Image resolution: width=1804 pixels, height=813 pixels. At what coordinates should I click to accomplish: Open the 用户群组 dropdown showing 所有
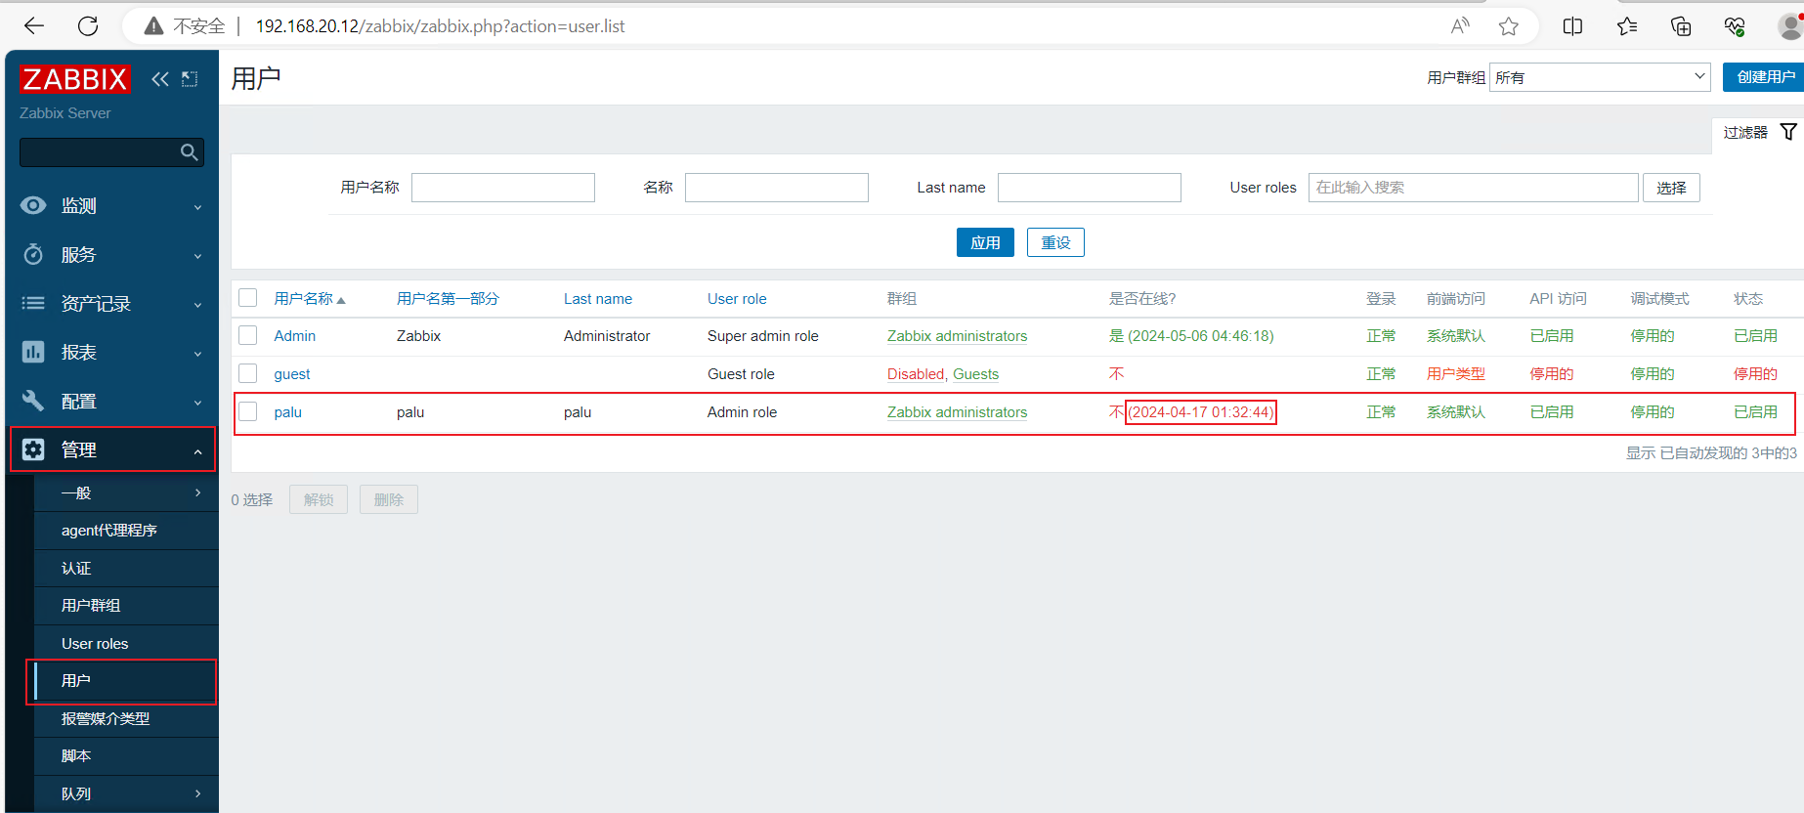tap(1600, 77)
